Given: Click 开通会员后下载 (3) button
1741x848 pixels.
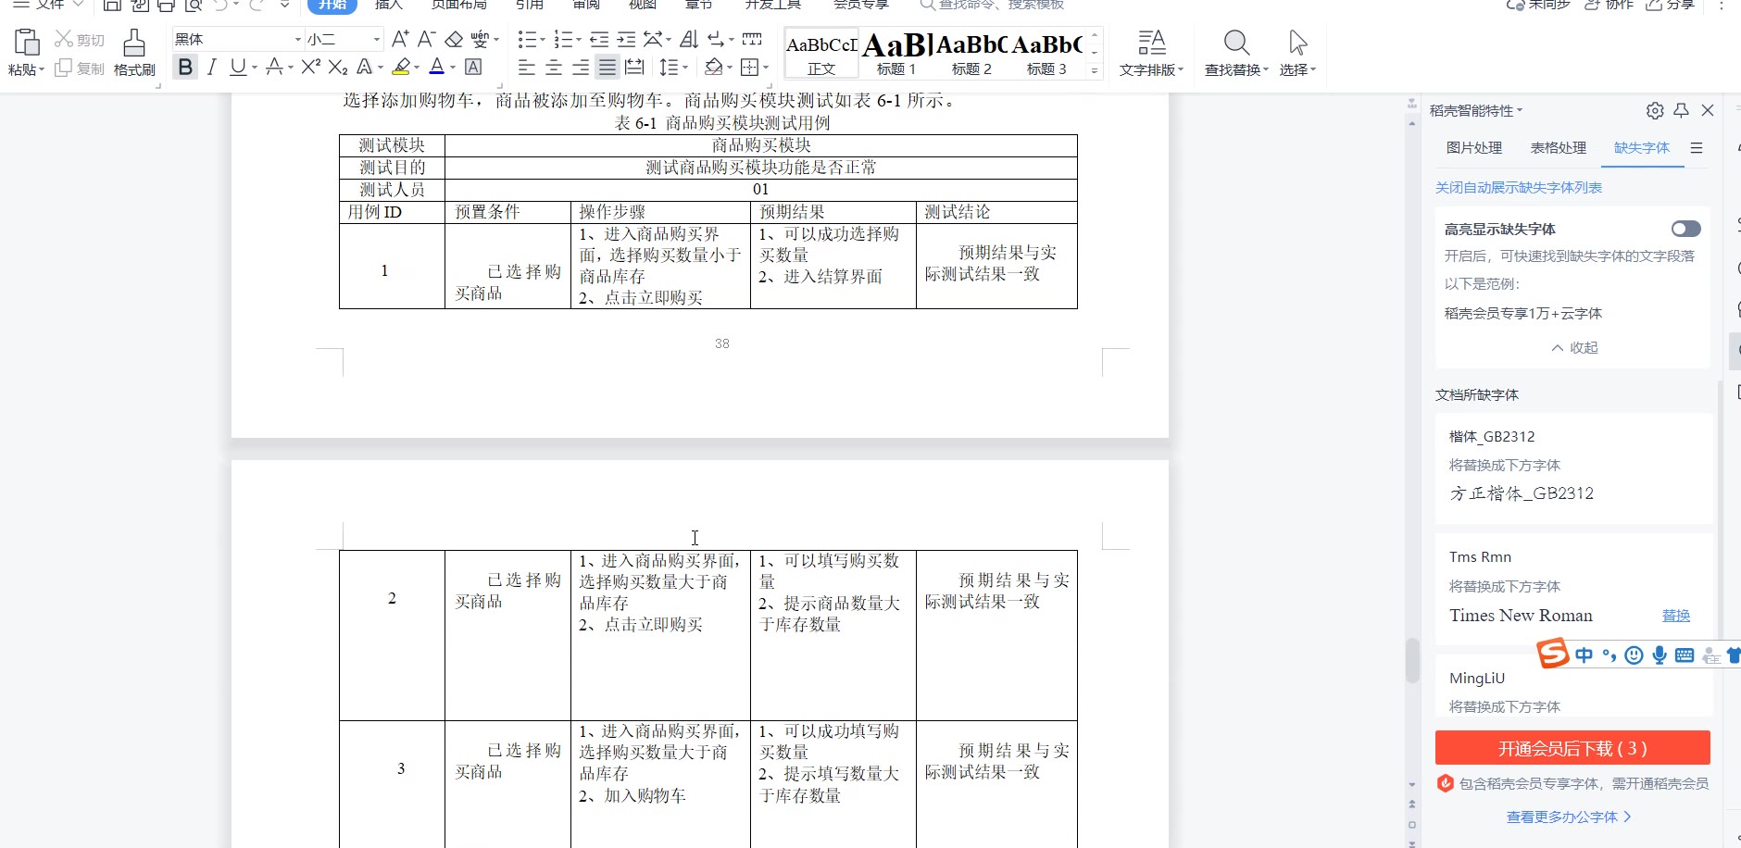Looking at the screenshot, I should point(1572,748).
